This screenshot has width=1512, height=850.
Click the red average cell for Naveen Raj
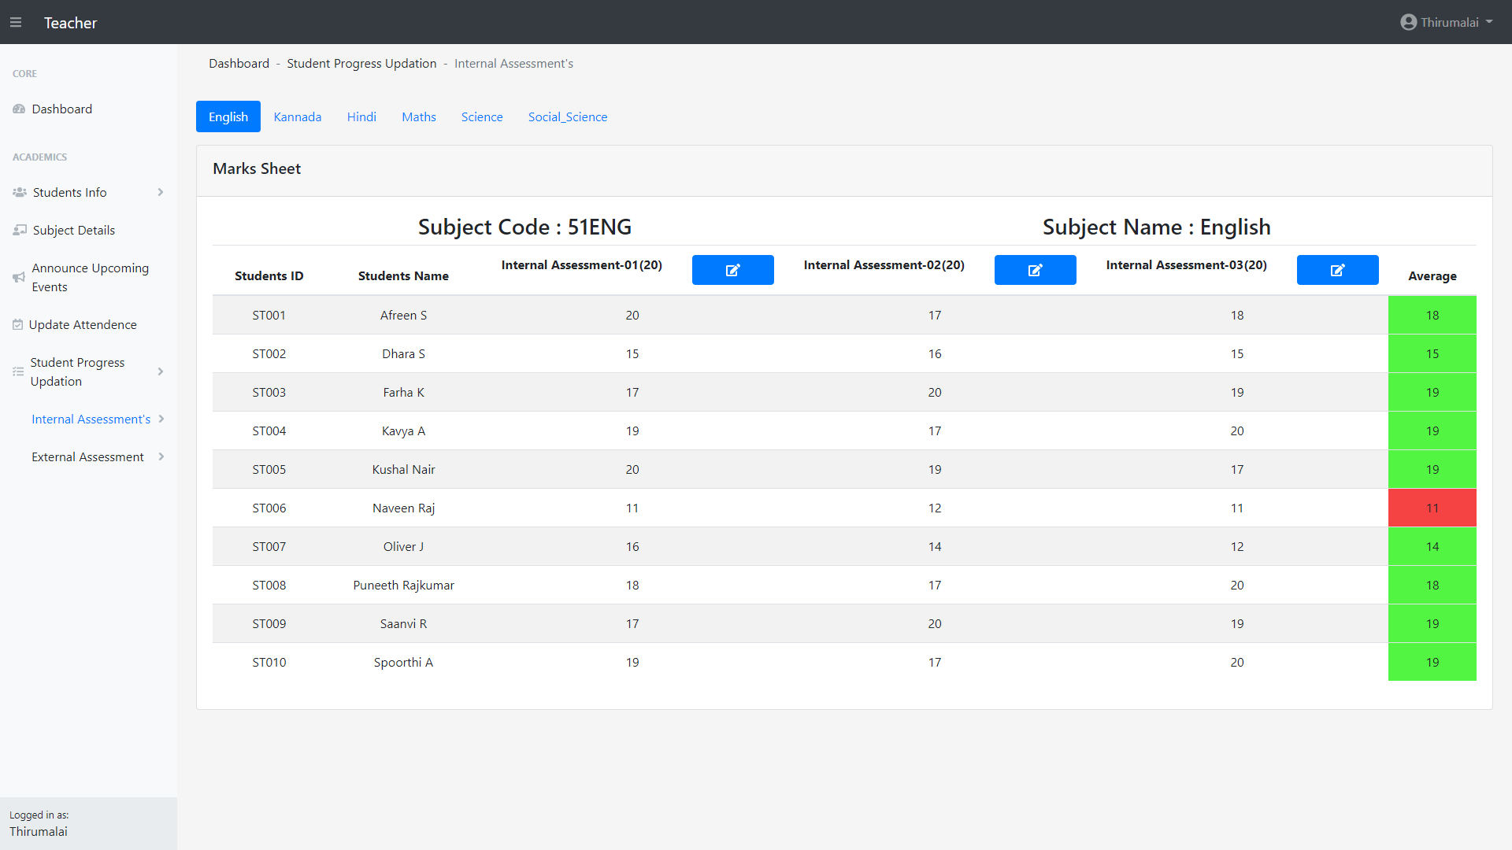point(1432,508)
